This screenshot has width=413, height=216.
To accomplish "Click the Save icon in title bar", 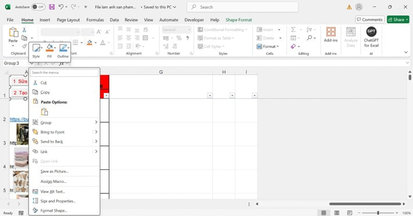I will pos(52,7).
